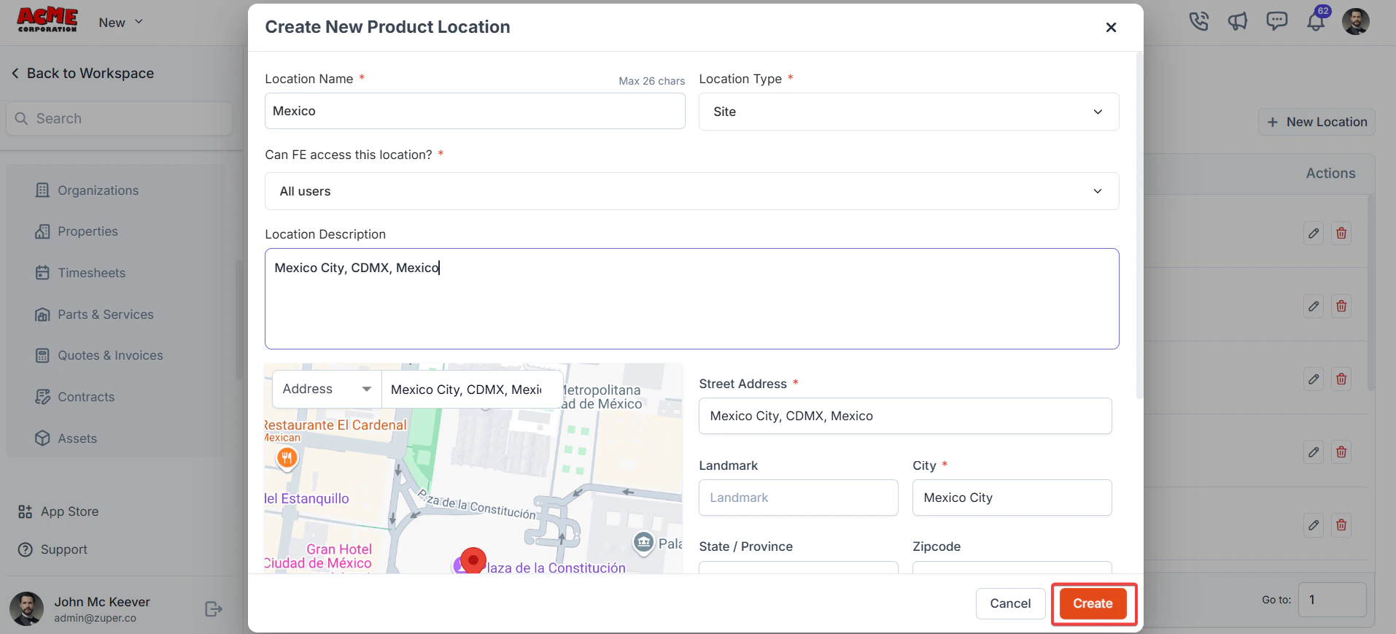Click the Create button
The width and height of the screenshot is (1396, 634).
[1093, 603]
